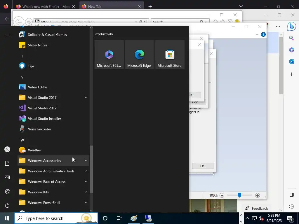Image resolution: width=299 pixels, height=224 pixels.
Task: Open Pictures from Start sidebar
Action: click(x=7, y=177)
